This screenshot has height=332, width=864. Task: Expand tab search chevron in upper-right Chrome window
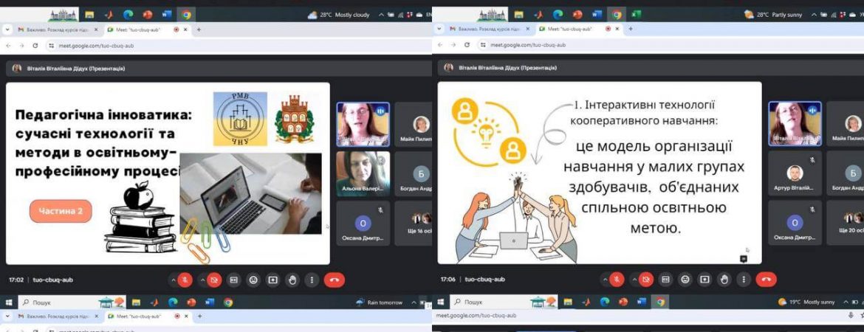pyautogui.click(x=441, y=30)
